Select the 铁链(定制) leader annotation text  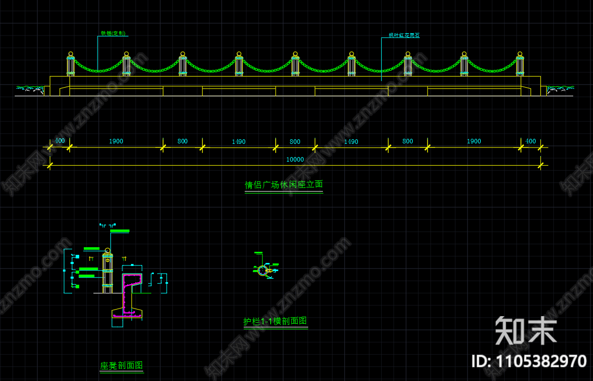[113, 33]
